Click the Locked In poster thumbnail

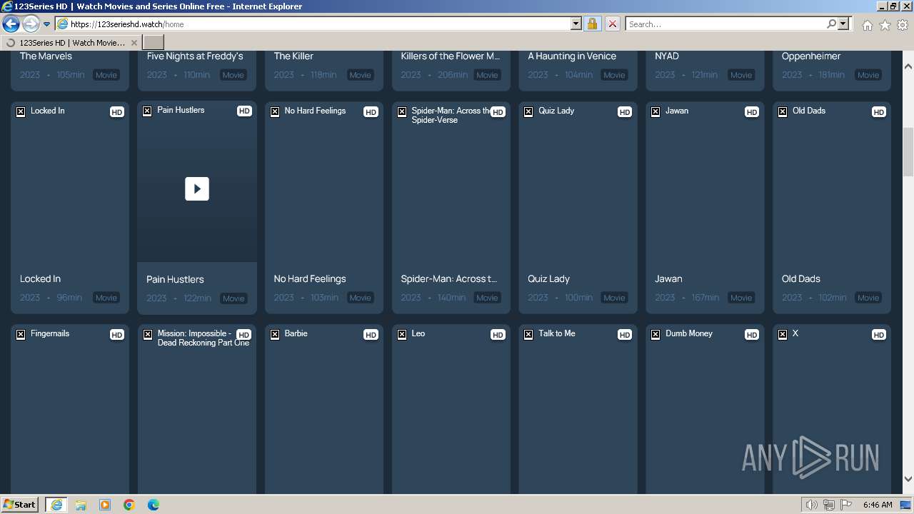[x=70, y=182]
